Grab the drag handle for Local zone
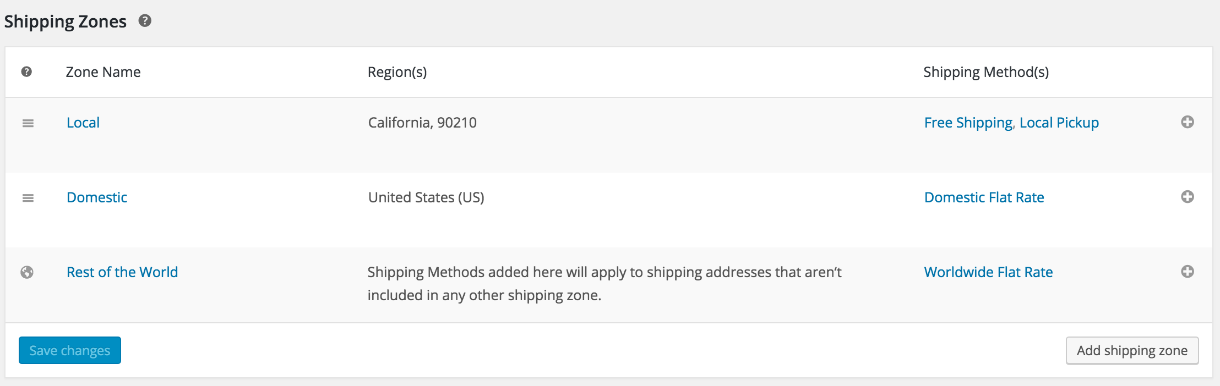This screenshot has height=386, width=1220. click(28, 123)
